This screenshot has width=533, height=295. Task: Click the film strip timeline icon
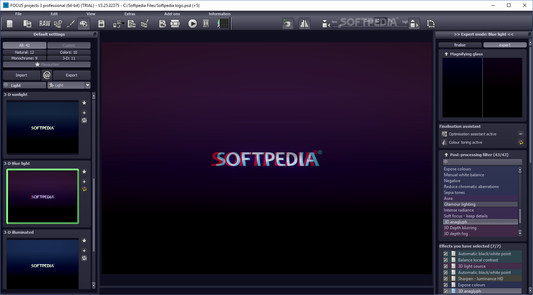175,24
